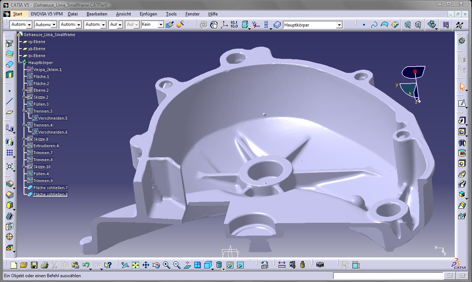Open the Kein dropdown in graphic properties
Screen dimensions: 472x282
coord(160,25)
